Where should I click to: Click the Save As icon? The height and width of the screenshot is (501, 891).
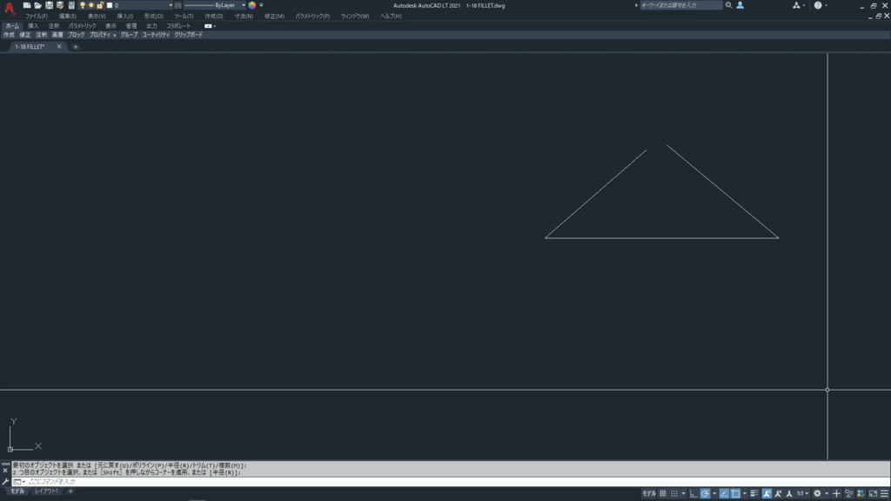tap(60, 5)
